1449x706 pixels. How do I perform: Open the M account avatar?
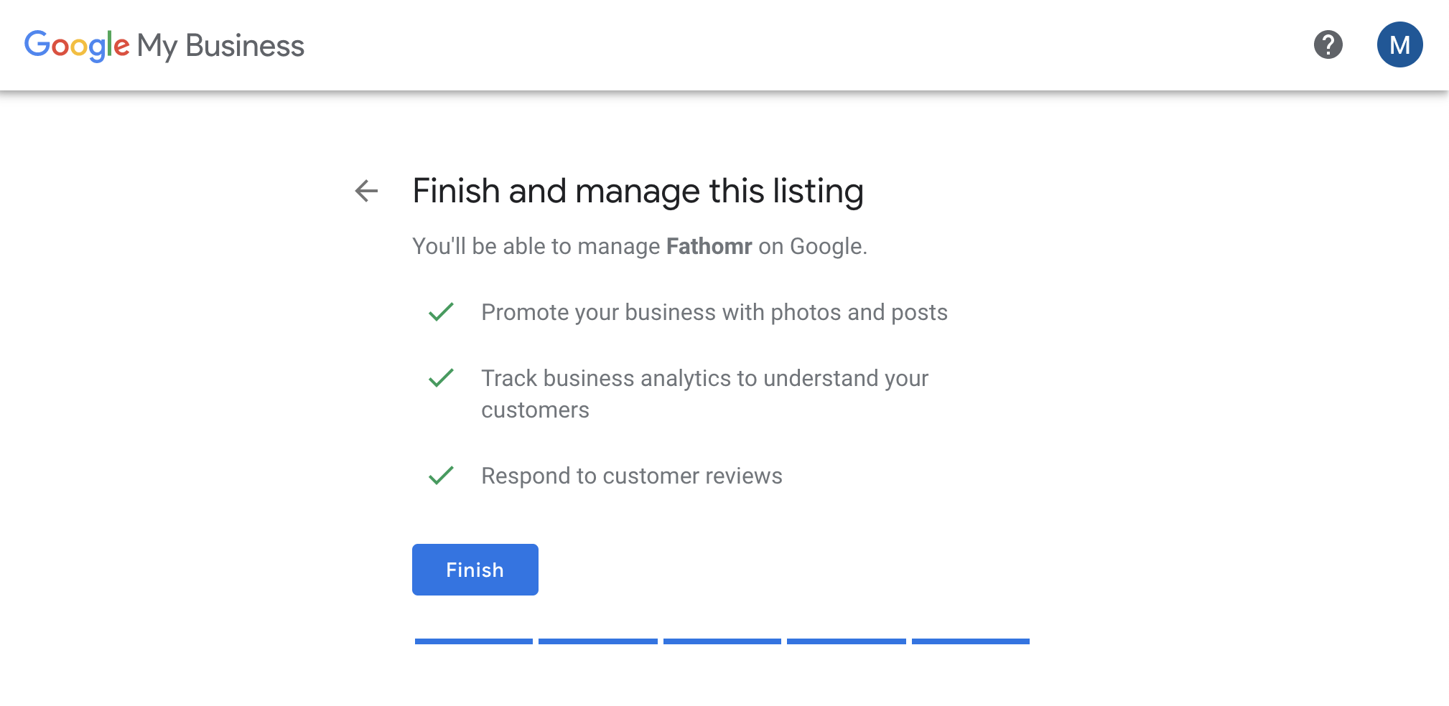coord(1399,44)
